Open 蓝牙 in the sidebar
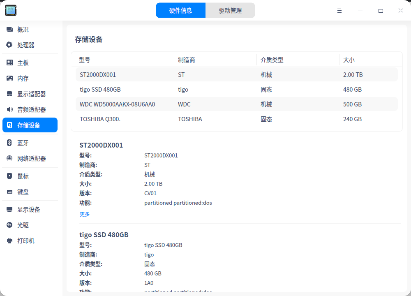 [30, 143]
